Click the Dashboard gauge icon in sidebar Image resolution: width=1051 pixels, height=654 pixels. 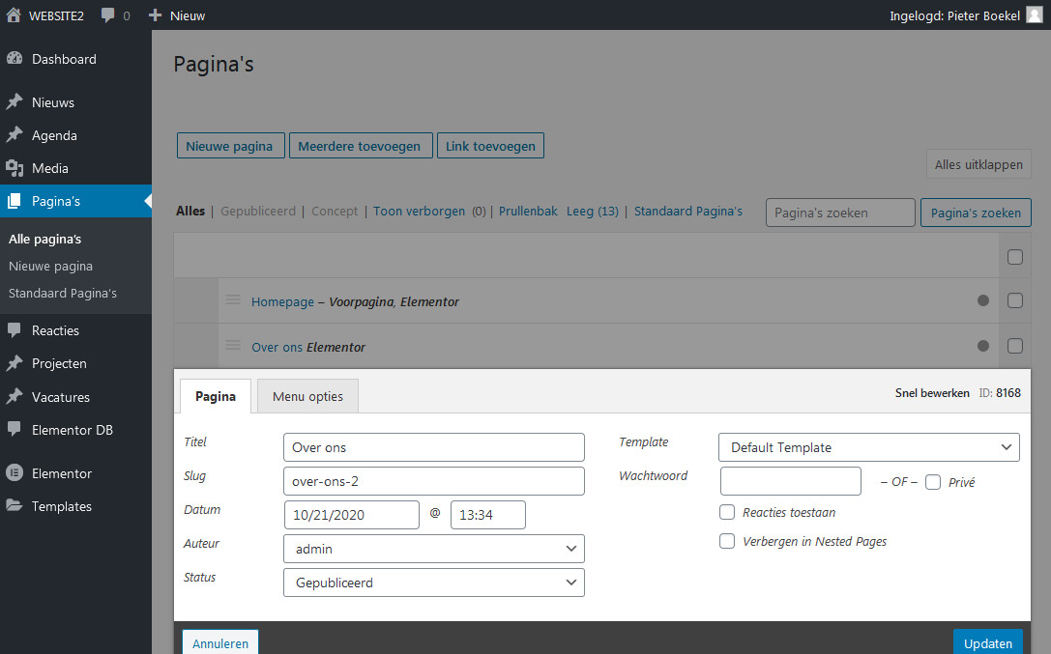coord(15,59)
